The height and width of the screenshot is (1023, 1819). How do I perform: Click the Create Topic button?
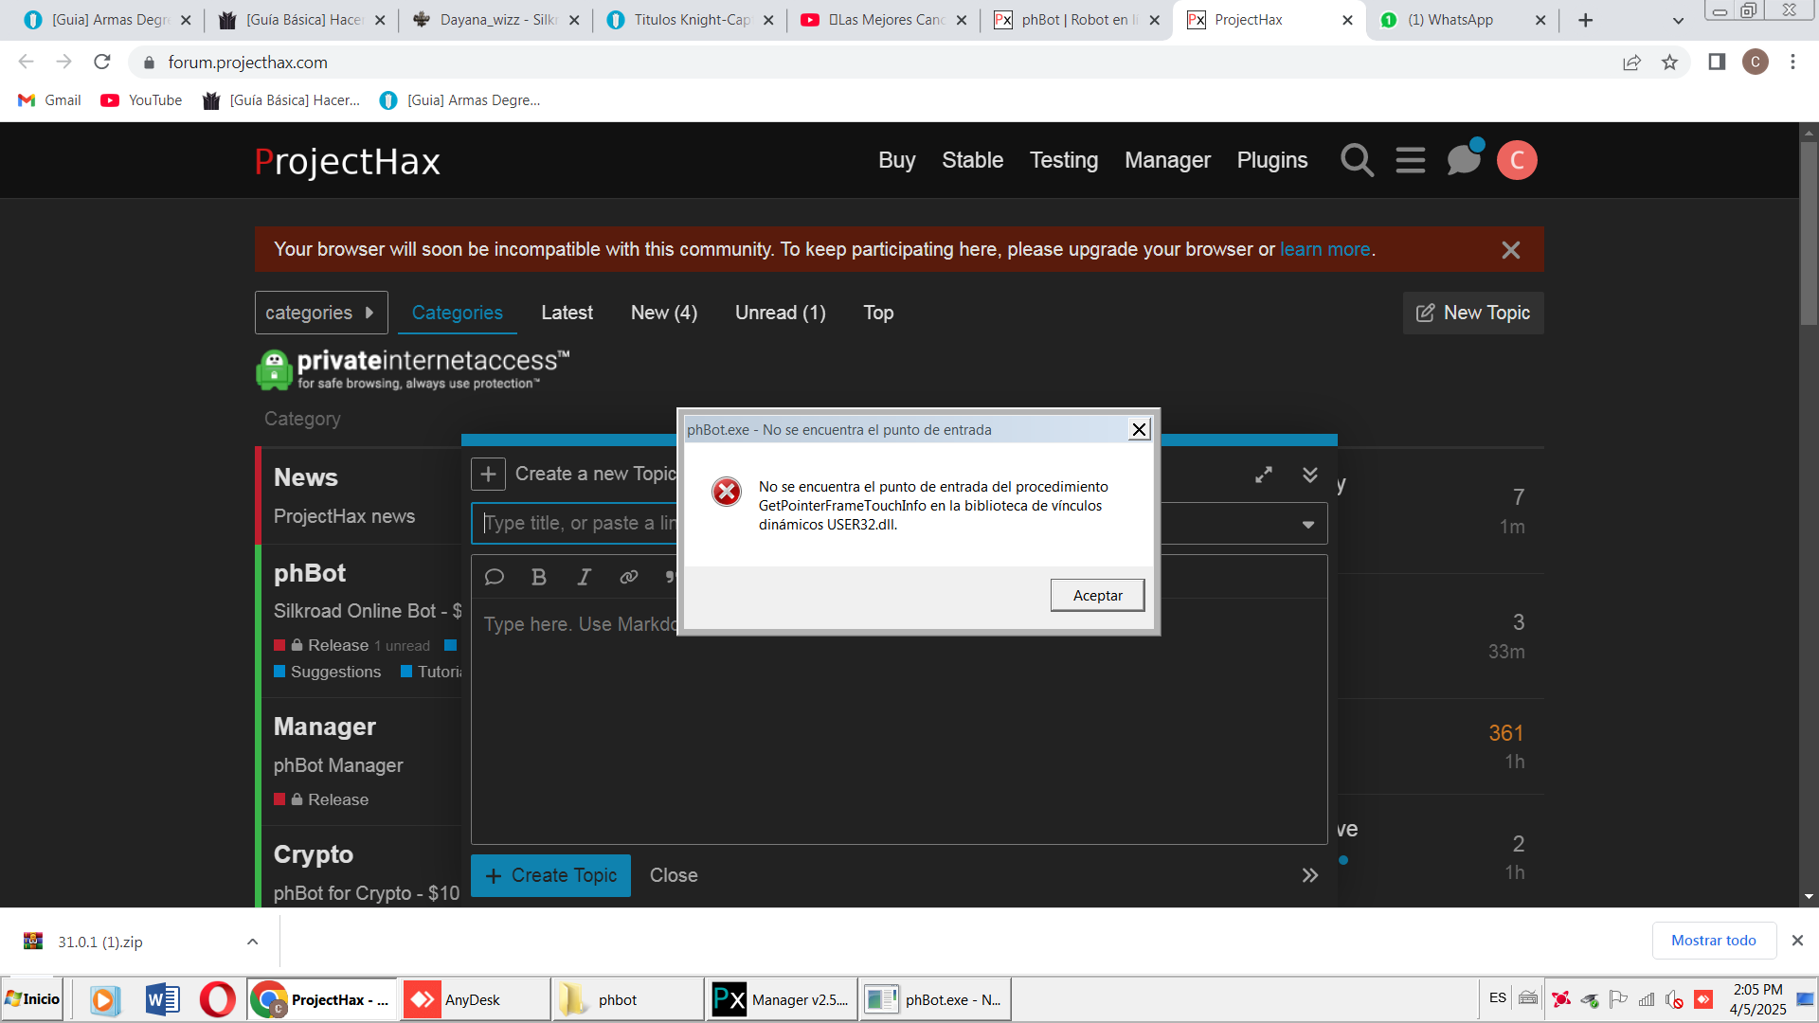click(550, 875)
